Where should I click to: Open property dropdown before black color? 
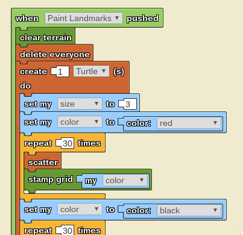click(80, 209)
